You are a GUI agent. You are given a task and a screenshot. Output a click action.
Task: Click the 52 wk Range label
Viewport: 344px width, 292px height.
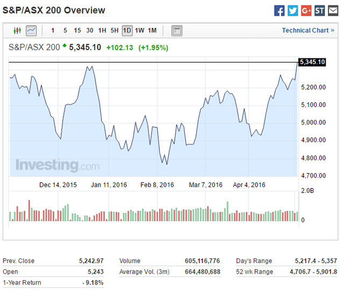click(x=254, y=272)
